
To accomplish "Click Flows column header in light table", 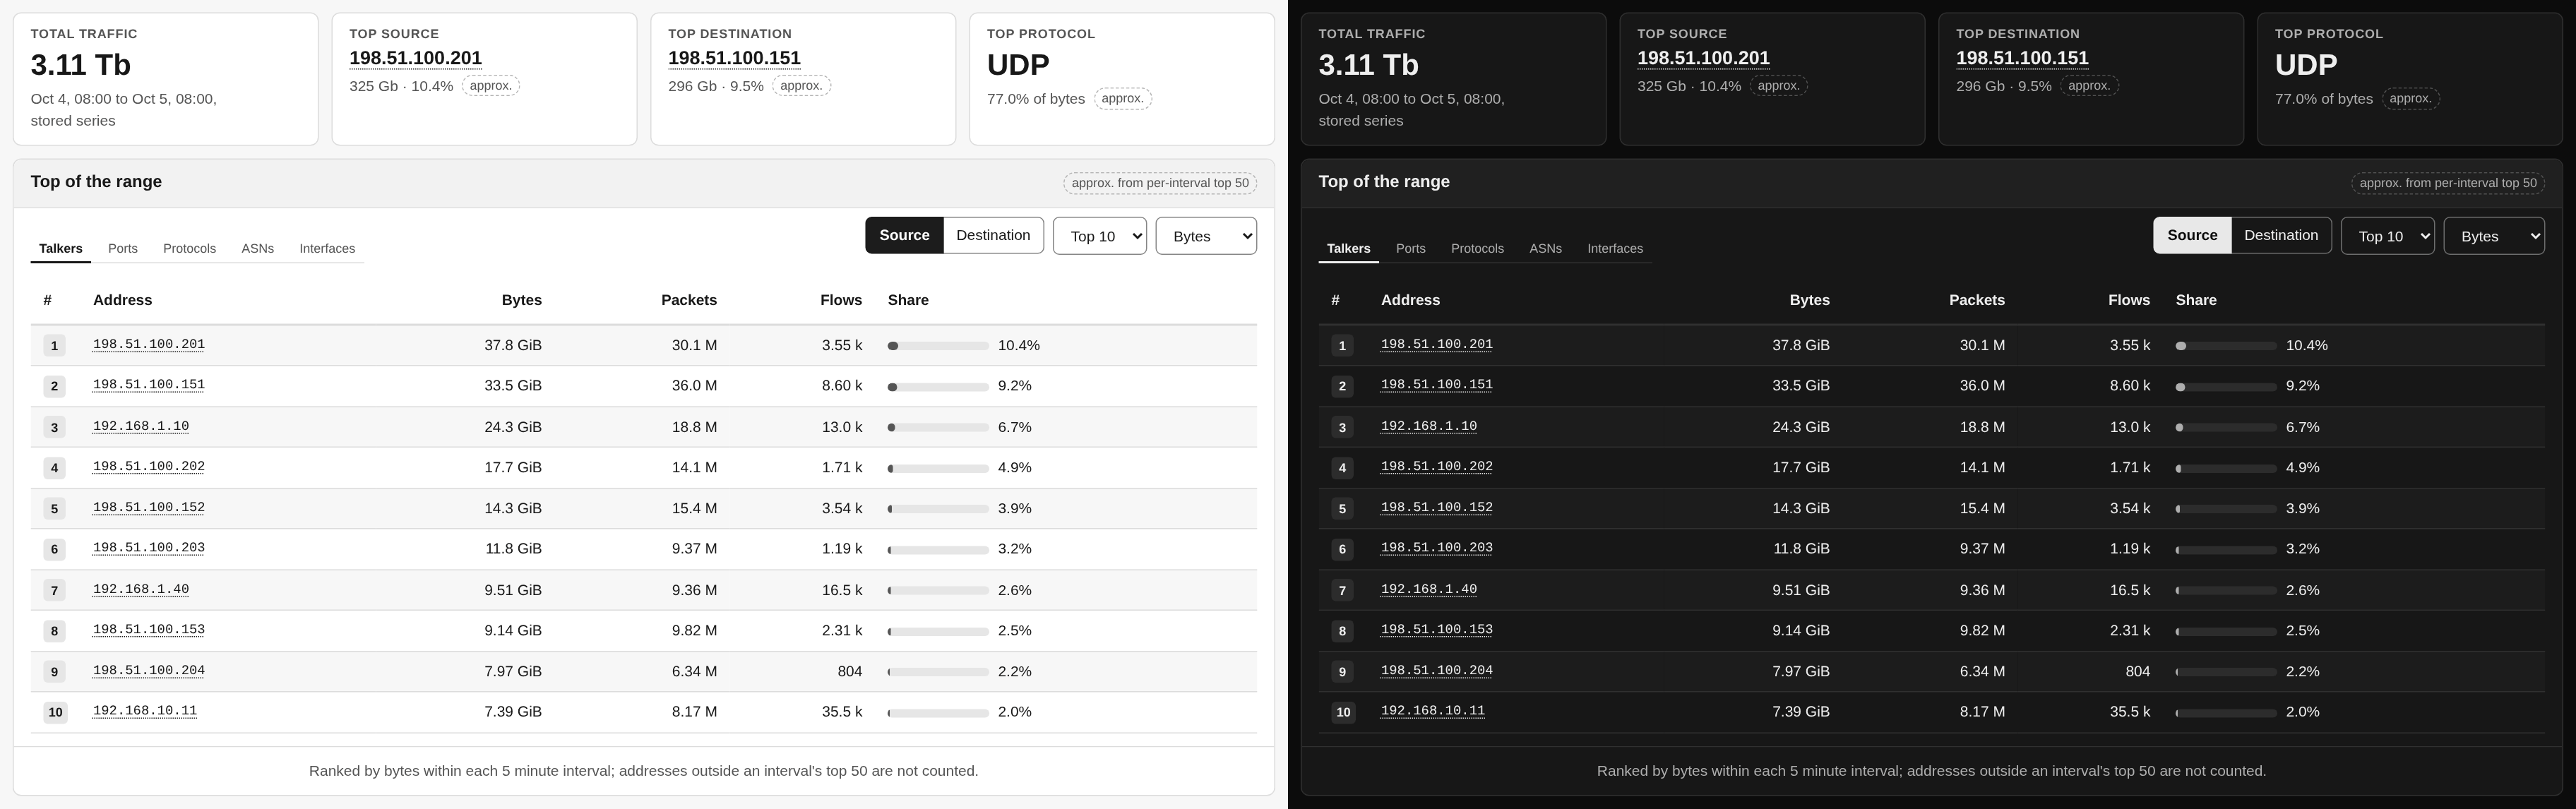I will click(841, 300).
